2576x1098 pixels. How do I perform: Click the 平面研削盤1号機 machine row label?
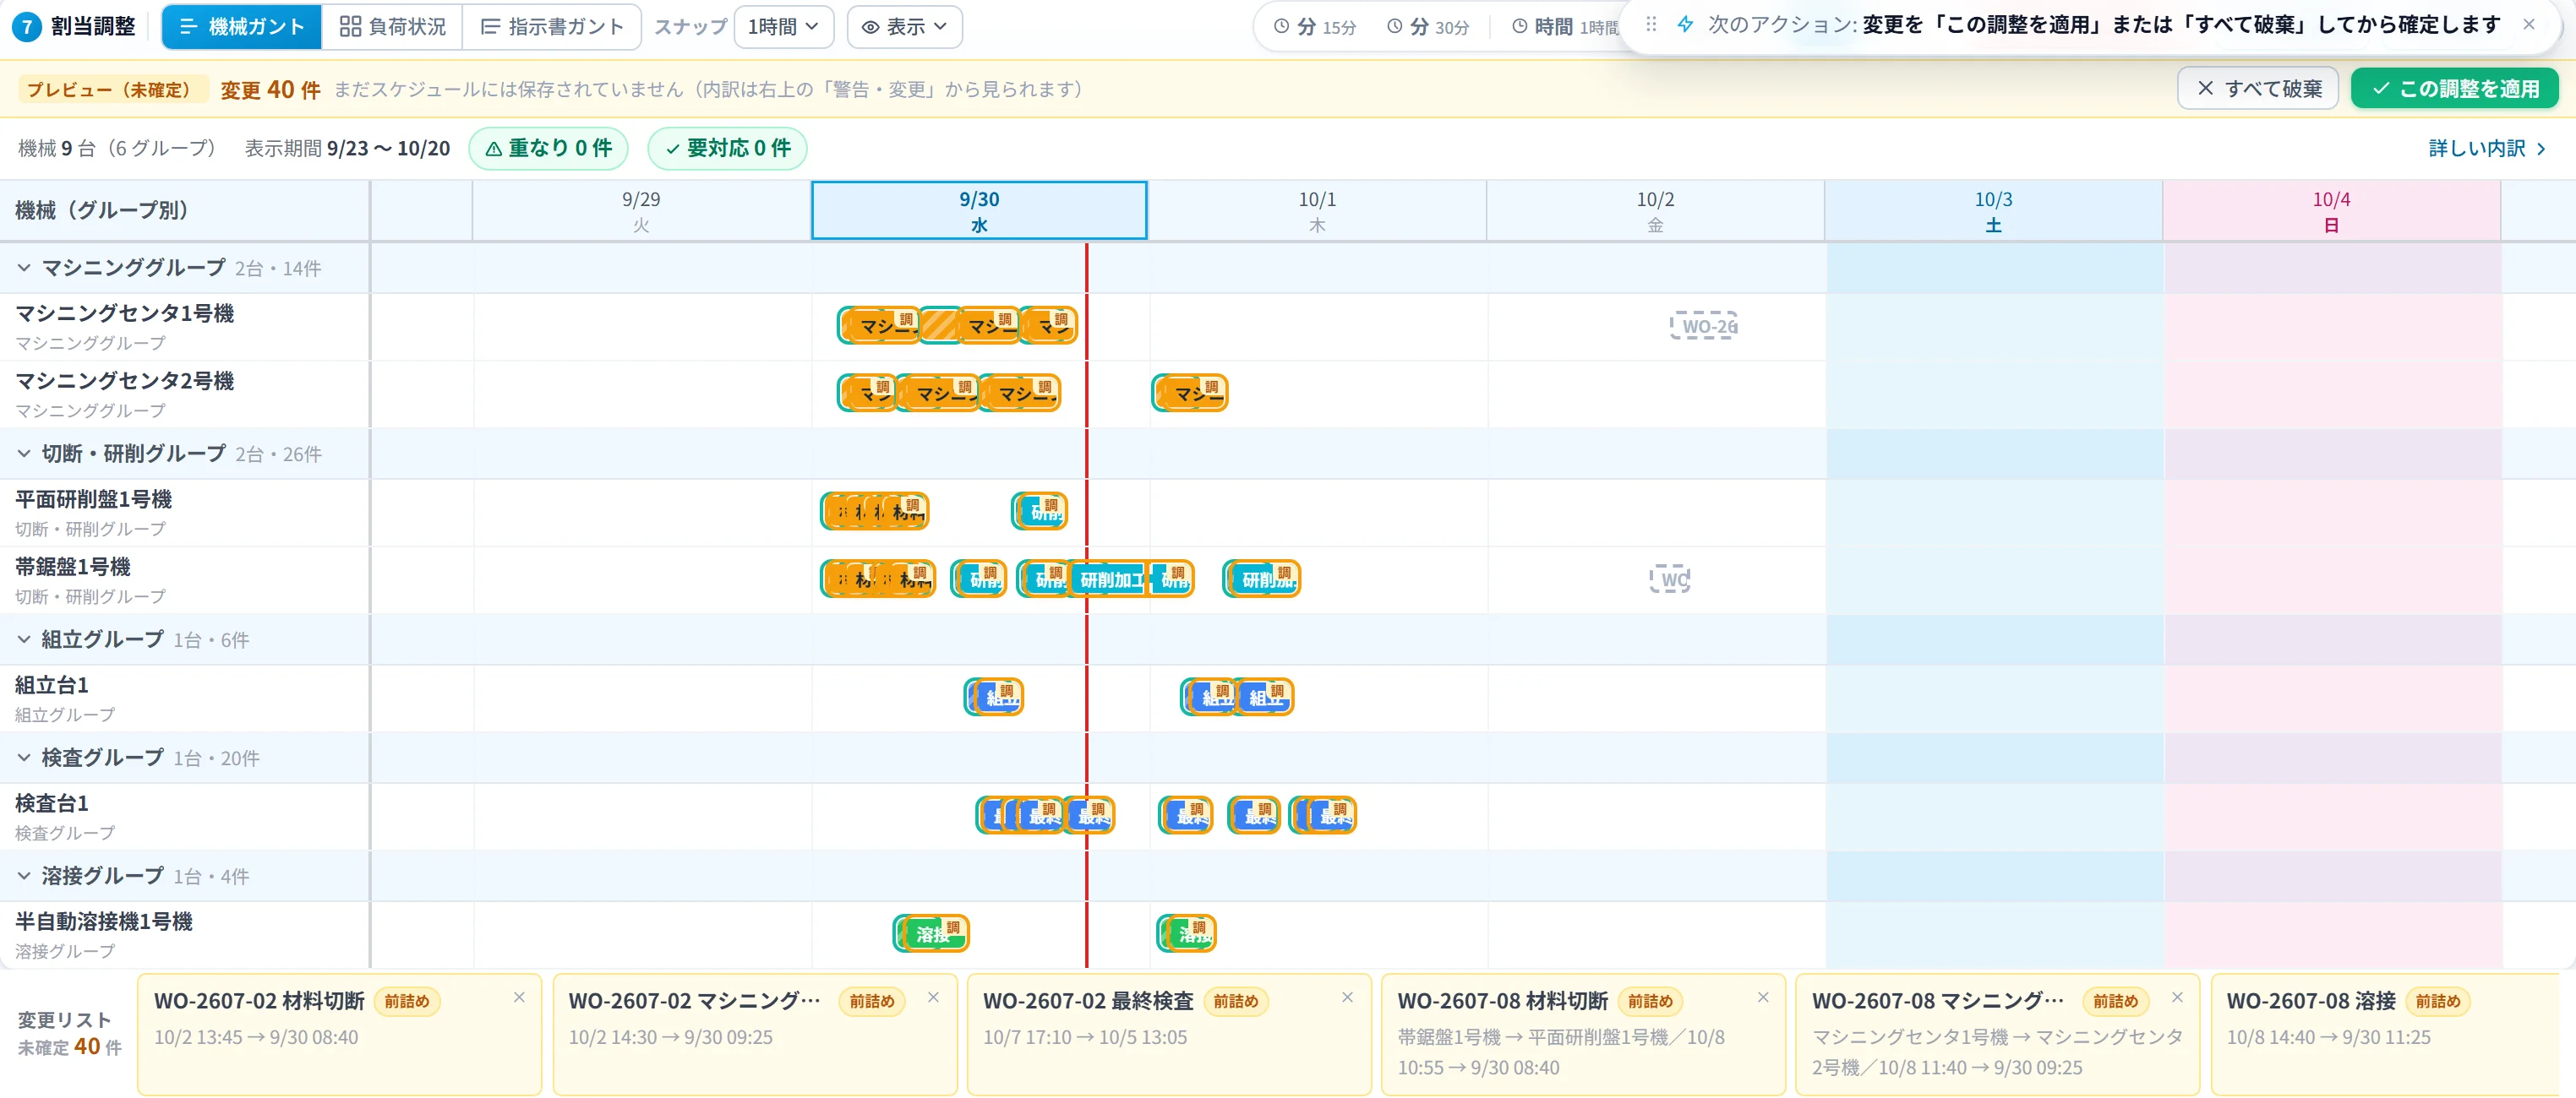coord(185,513)
